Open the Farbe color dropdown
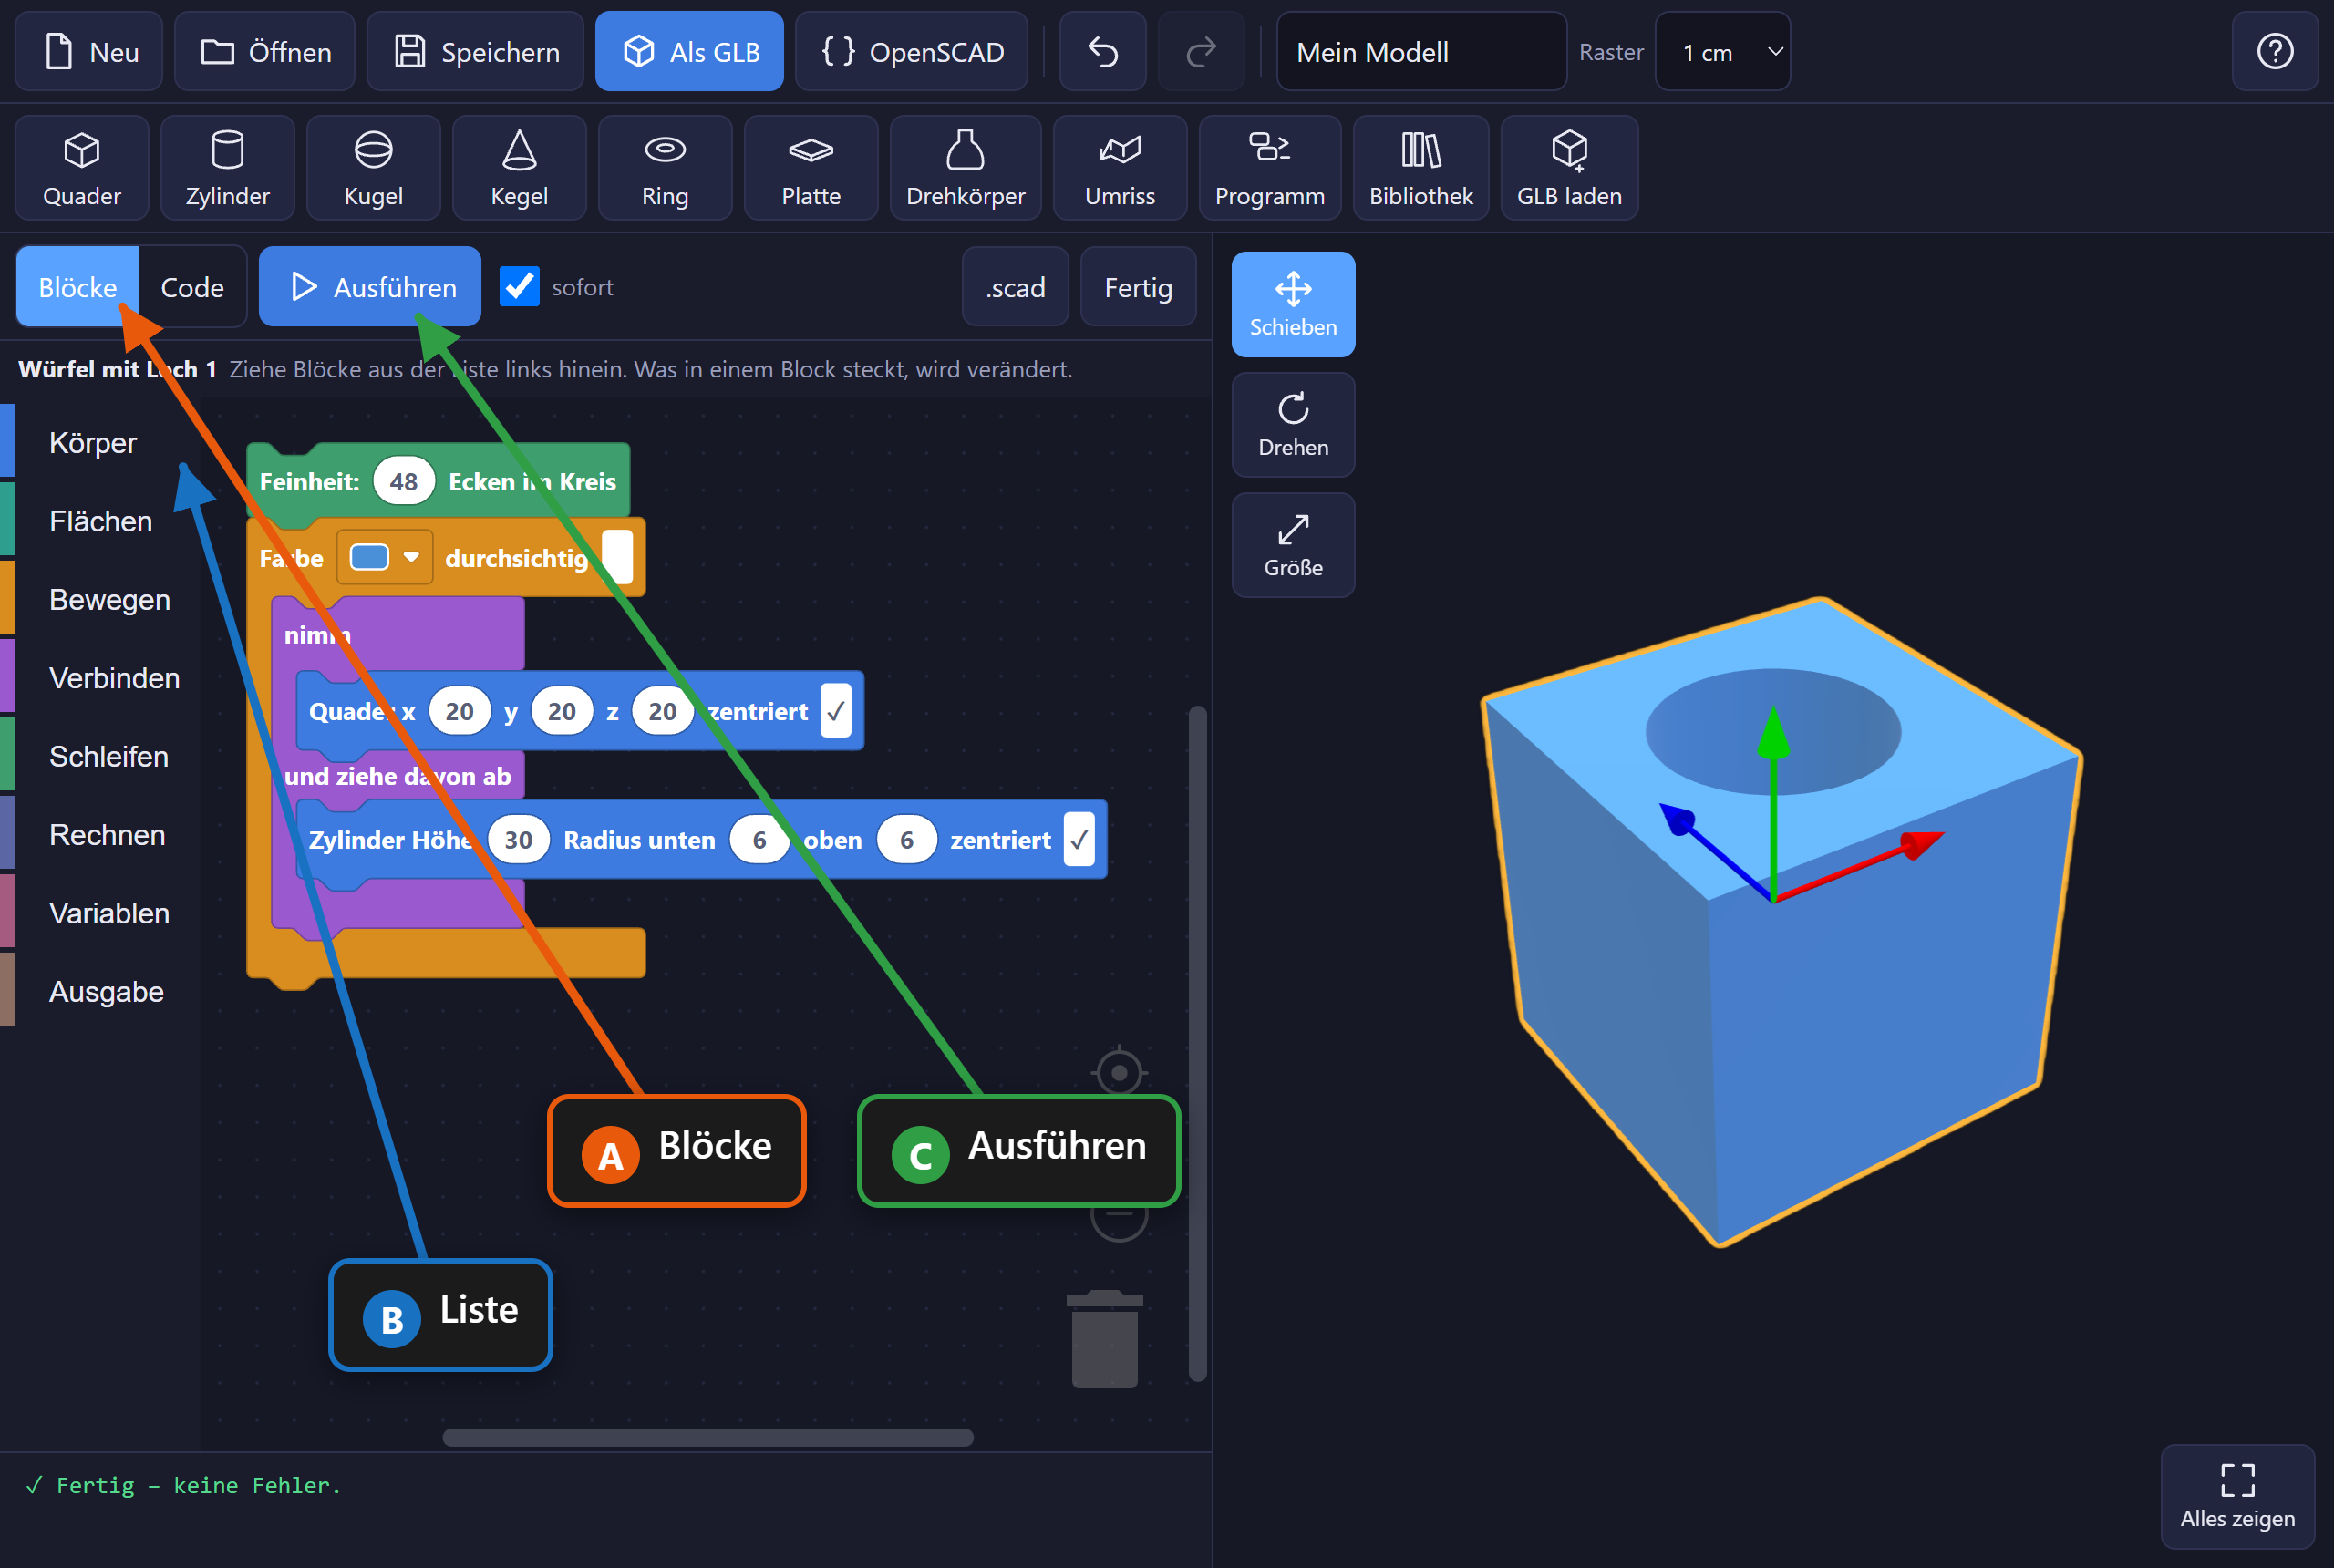2334x1568 pixels. pos(385,557)
